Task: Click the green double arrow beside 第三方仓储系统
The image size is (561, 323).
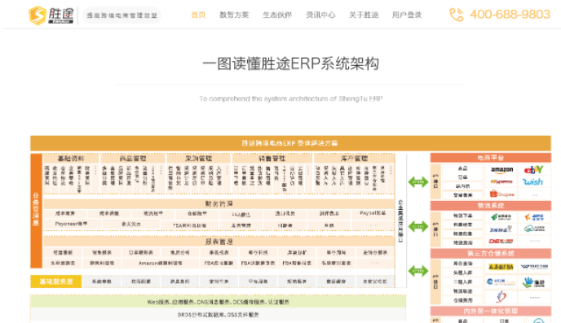Action: click(417, 271)
